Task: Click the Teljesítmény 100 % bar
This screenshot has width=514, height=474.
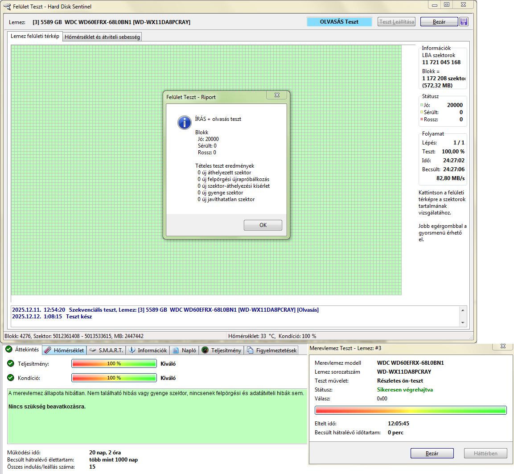Action: (x=114, y=363)
